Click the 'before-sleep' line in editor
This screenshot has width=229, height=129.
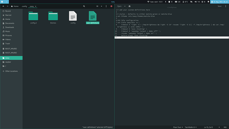click(134, 35)
